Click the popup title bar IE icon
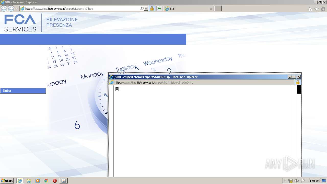The image size is (327, 184). [111, 77]
